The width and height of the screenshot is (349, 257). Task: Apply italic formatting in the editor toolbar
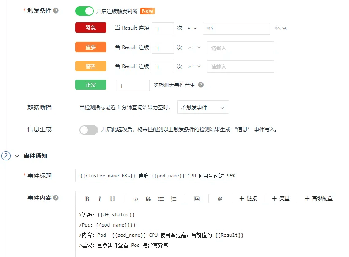100,199
